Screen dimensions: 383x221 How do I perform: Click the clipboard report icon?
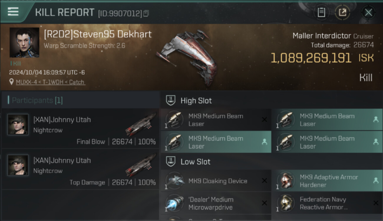point(321,12)
